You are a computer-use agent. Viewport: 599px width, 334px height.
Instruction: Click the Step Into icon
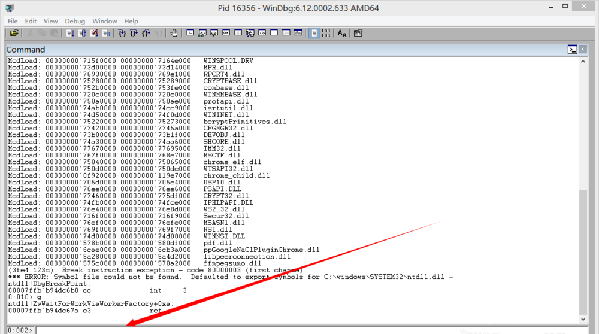click(122, 33)
